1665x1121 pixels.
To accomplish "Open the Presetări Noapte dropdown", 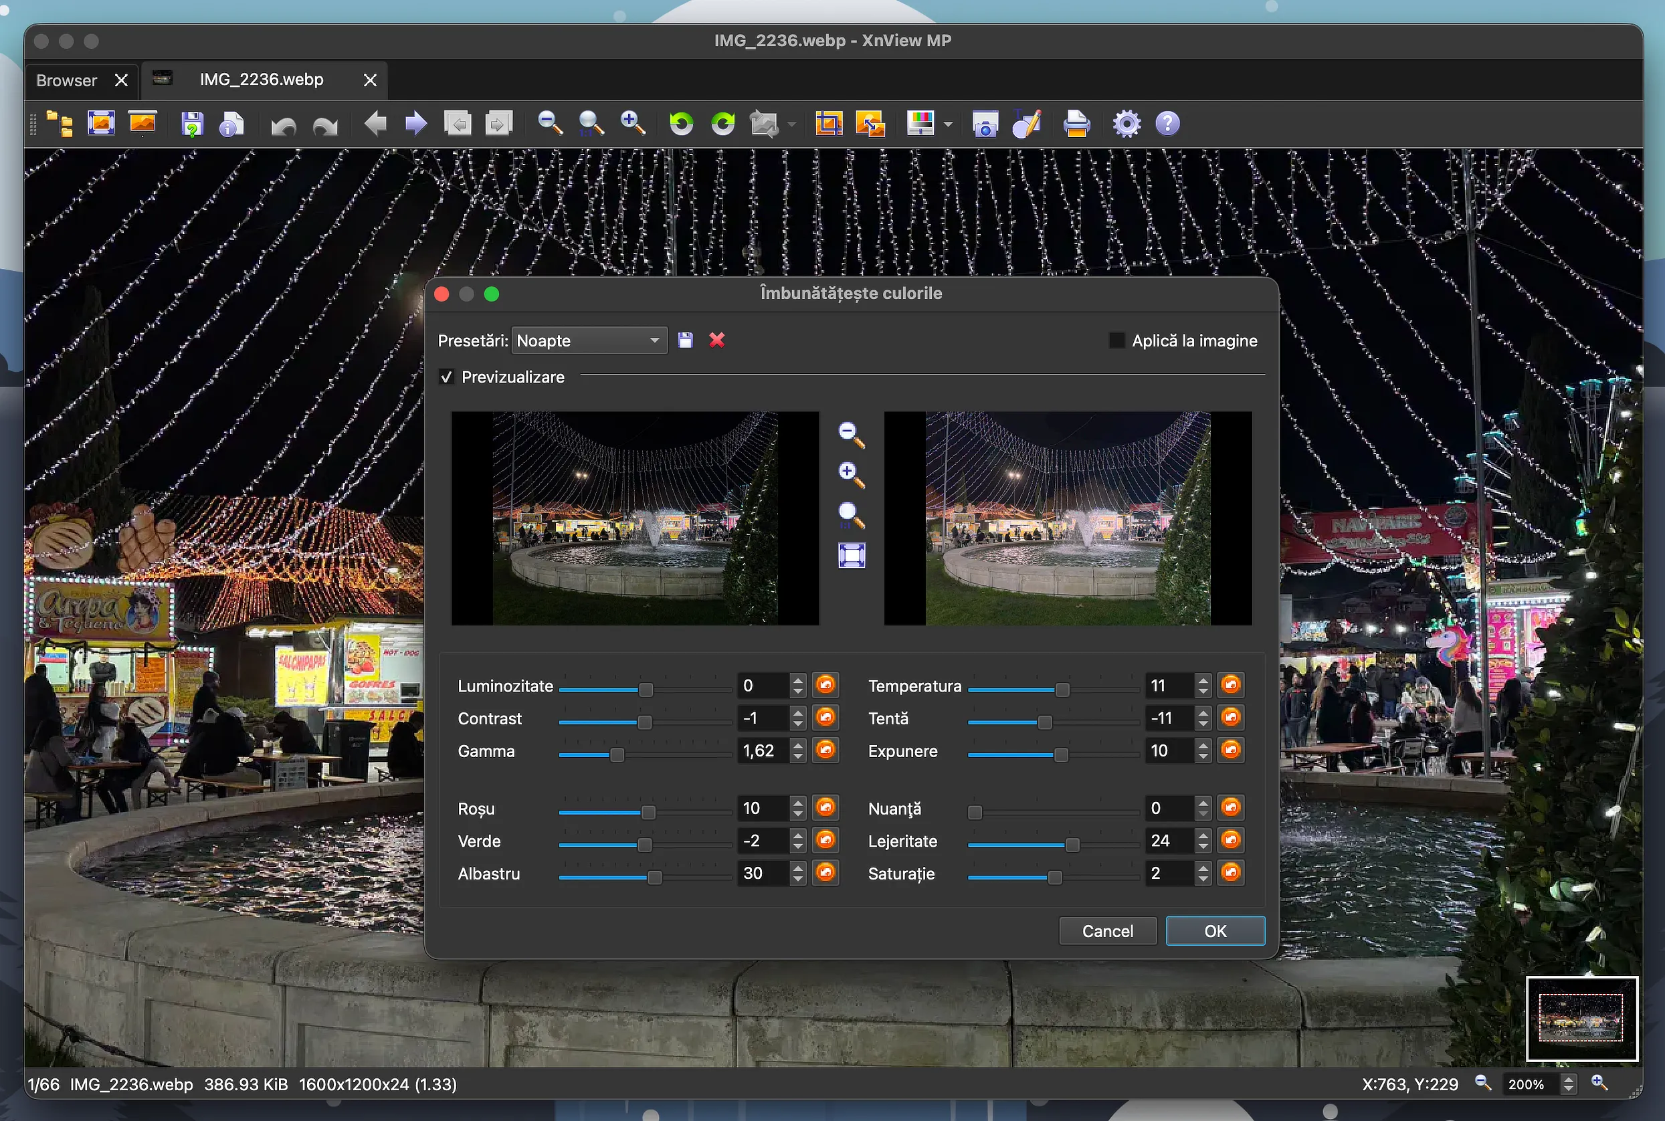I will point(589,341).
